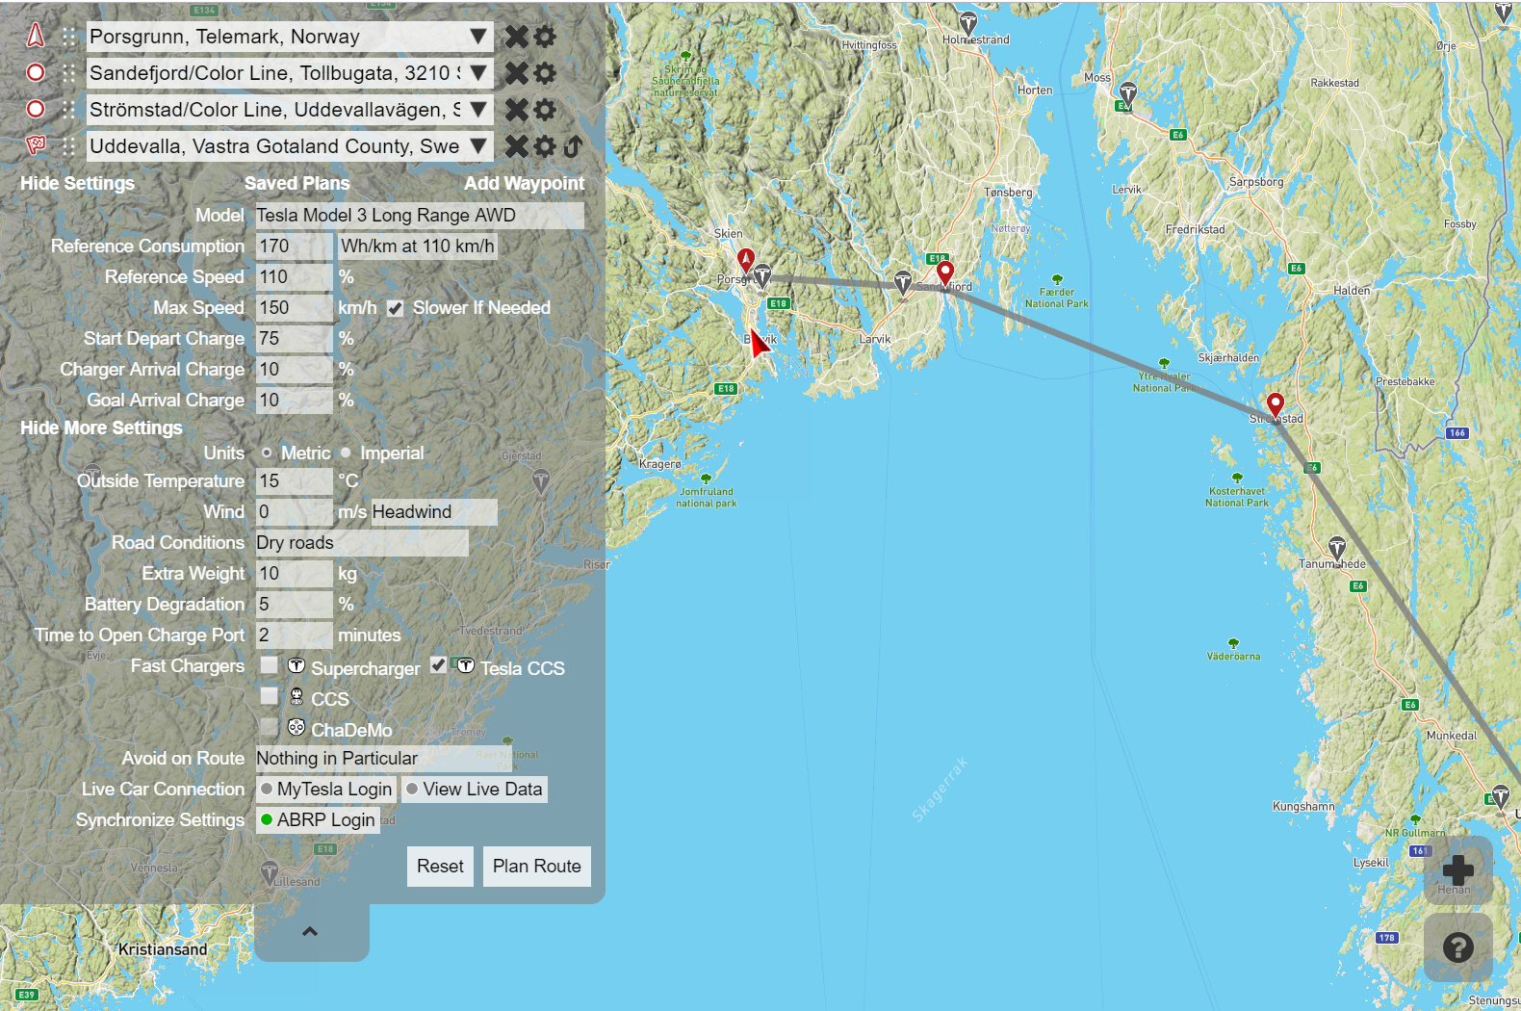1521x1011 pixels.
Task: Expand Strömstad/Color Line dropdown arrow
Action: [477, 110]
